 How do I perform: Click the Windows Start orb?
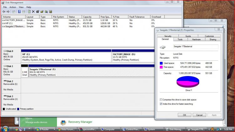(5, 129)
